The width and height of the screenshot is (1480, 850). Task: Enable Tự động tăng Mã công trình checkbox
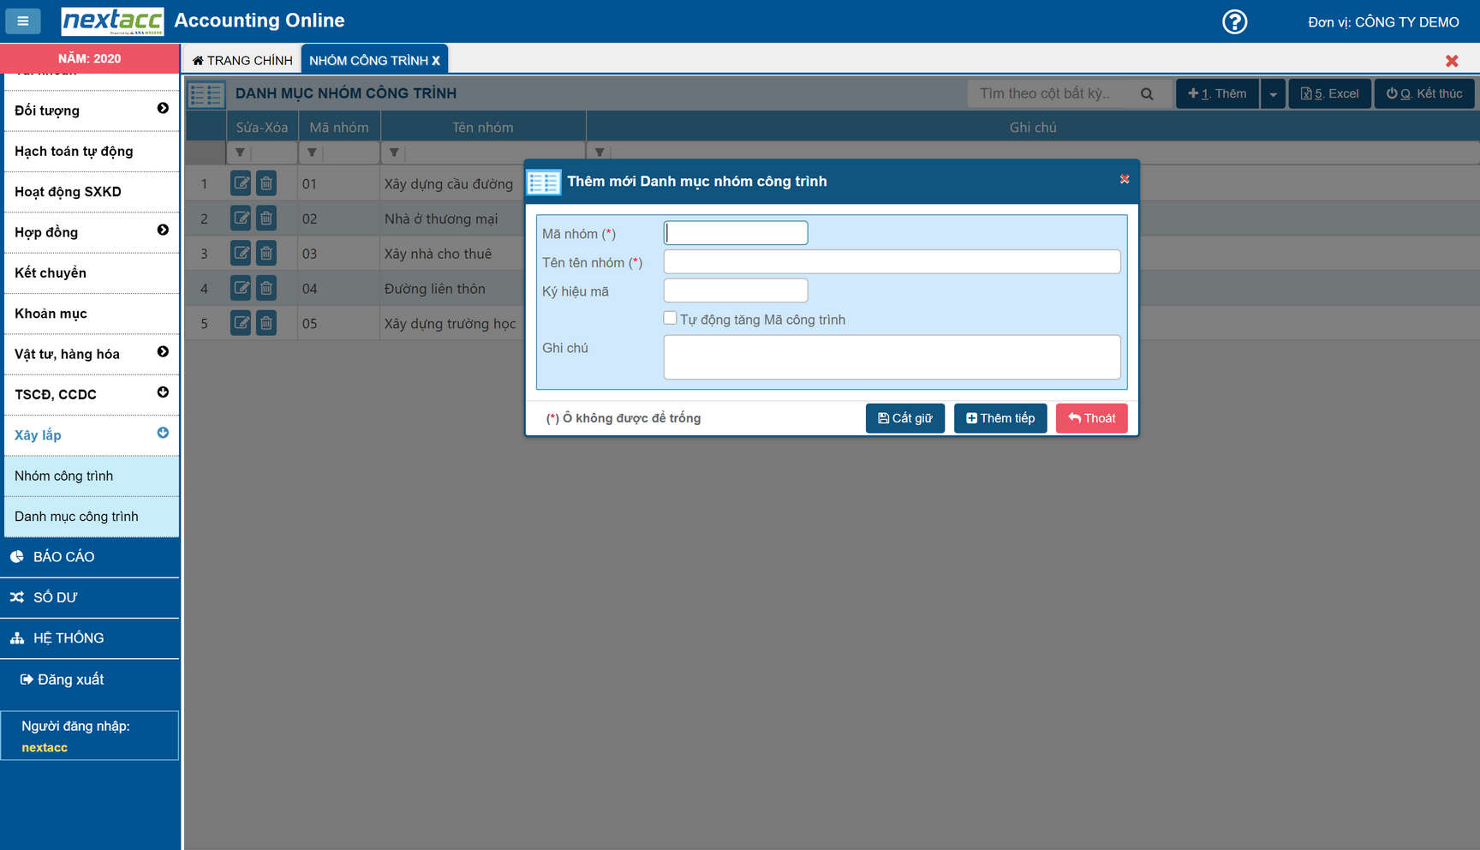pyautogui.click(x=670, y=318)
